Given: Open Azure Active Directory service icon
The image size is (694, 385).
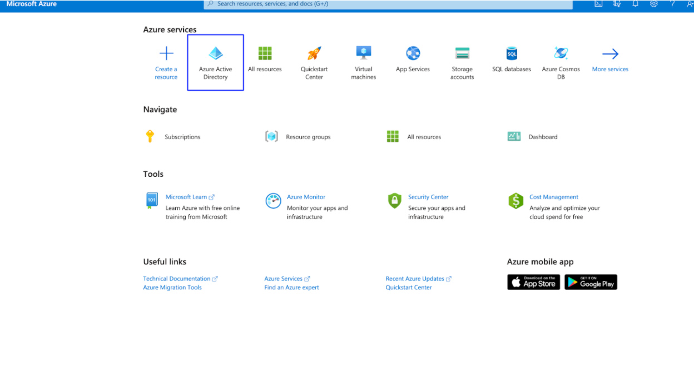Looking at the screenshot, I should point(215,54).
